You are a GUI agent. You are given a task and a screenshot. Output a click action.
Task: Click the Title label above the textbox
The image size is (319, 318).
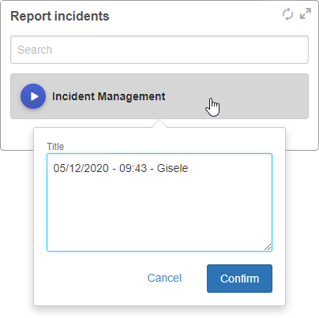(55, 147)
